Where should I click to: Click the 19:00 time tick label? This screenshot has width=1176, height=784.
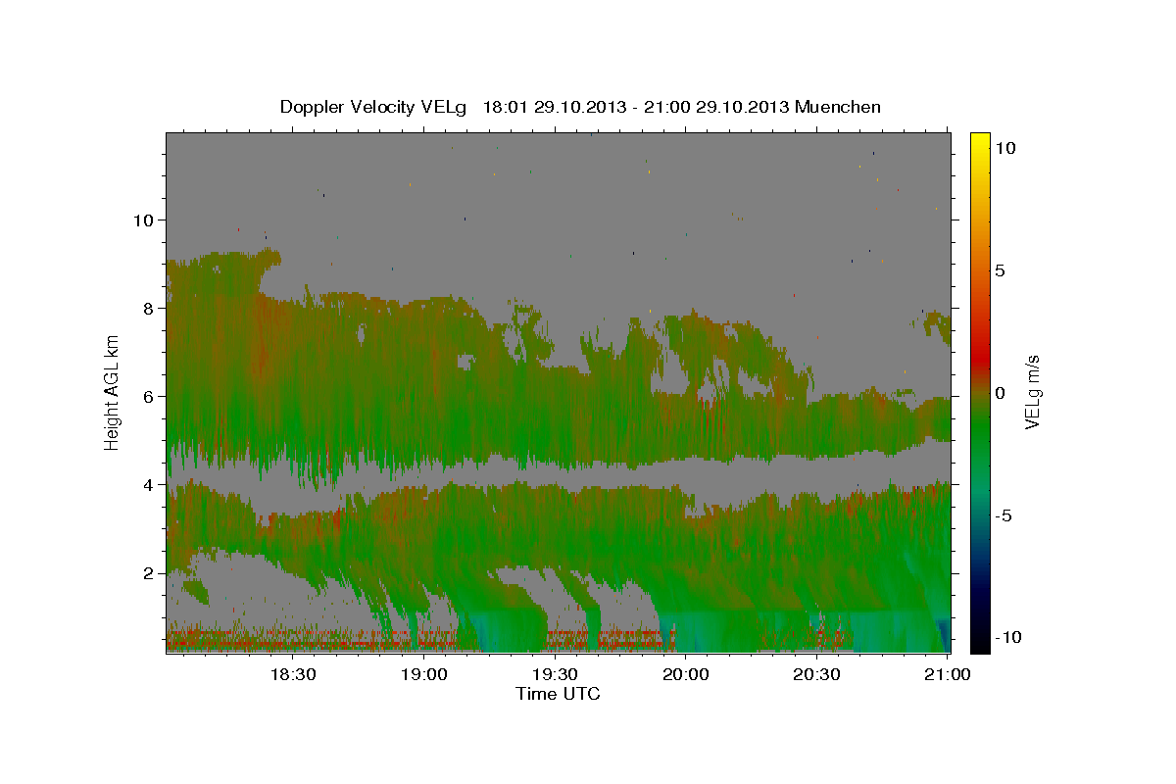[424, 674]
